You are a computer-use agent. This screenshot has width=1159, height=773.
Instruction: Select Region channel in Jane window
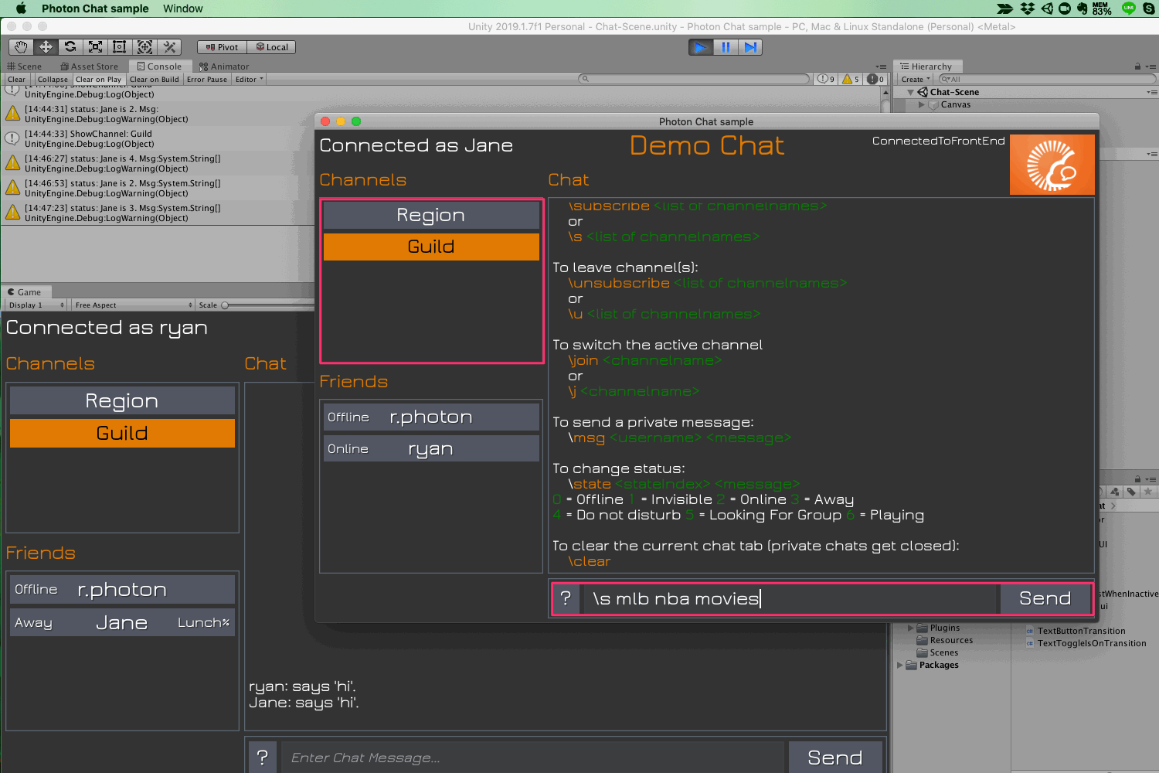[431, 215]
